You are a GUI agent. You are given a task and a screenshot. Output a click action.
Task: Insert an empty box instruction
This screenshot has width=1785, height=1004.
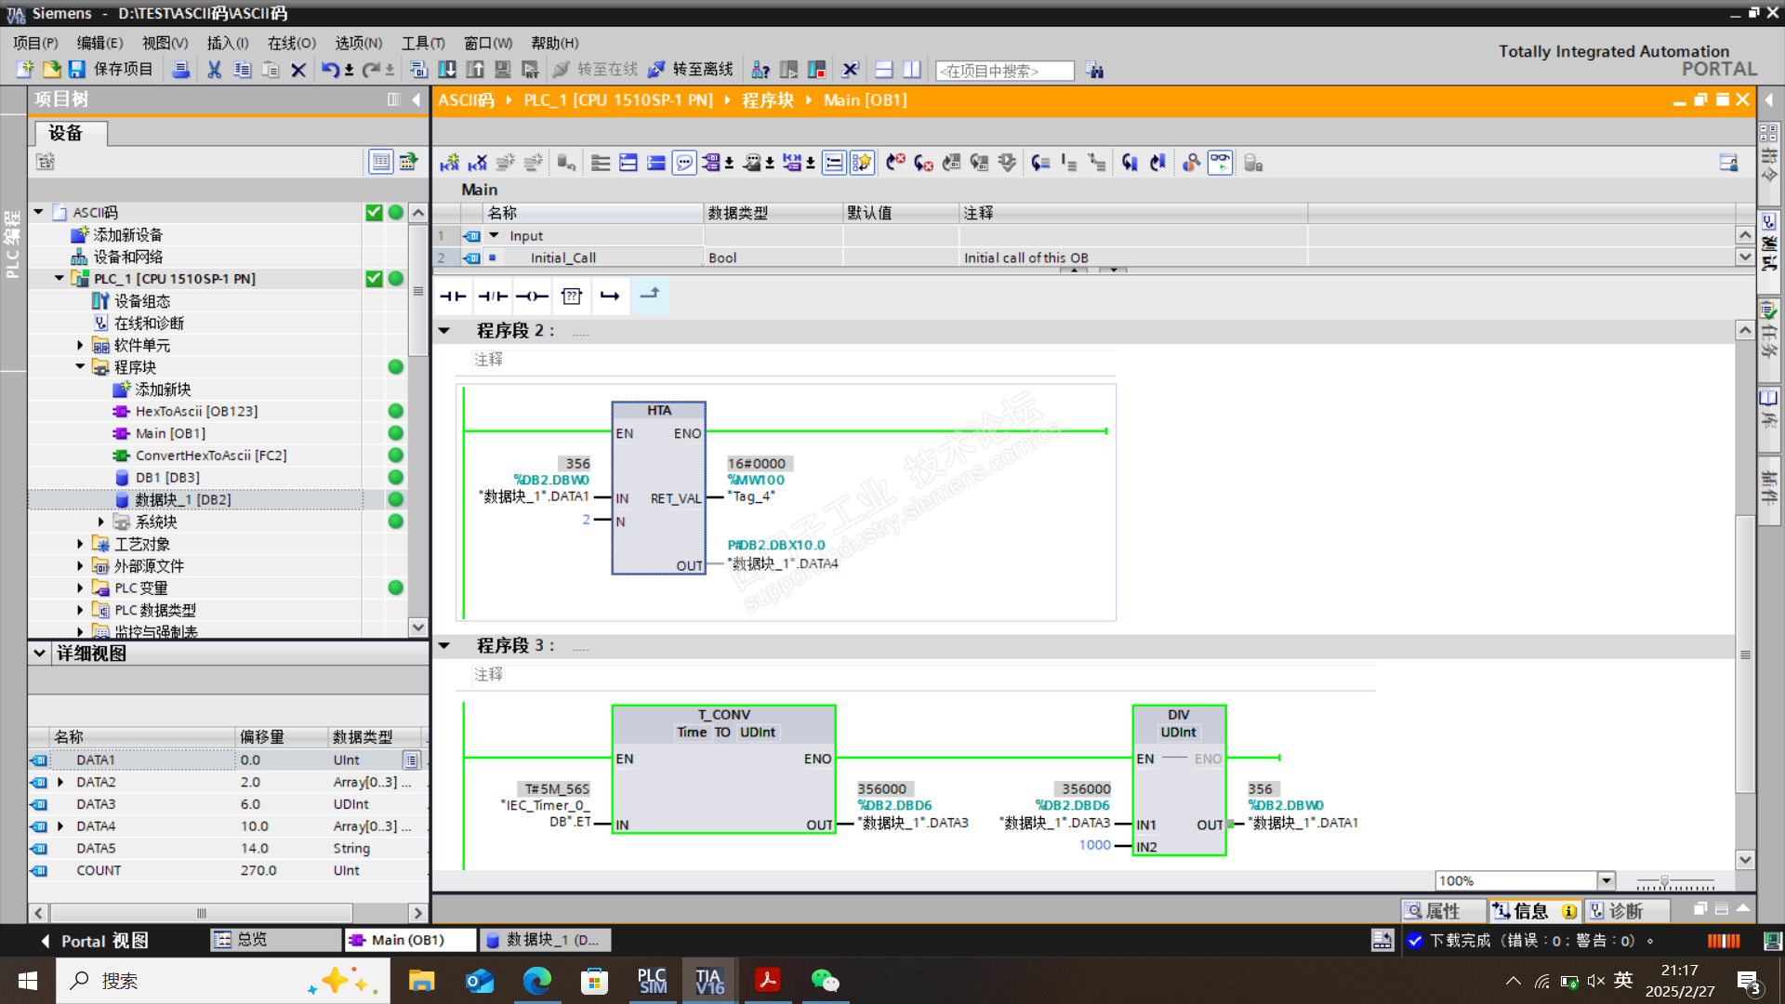pos(572,297)
